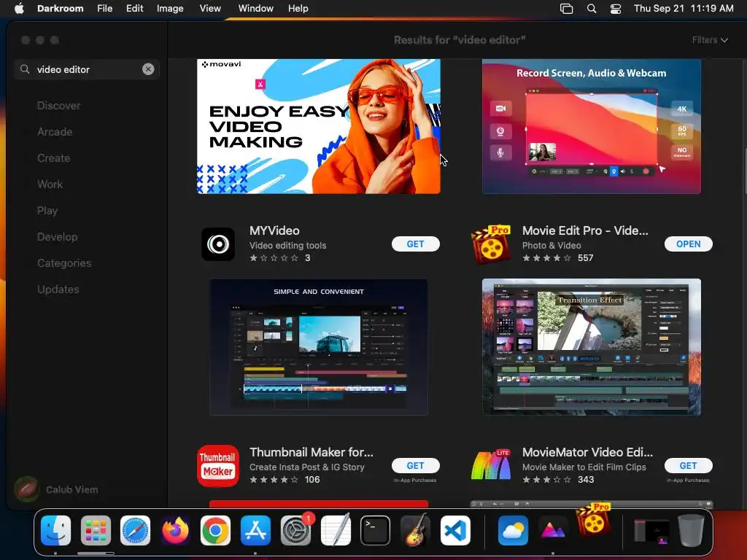Get MovieMator Video Editor app

point(689,465)
